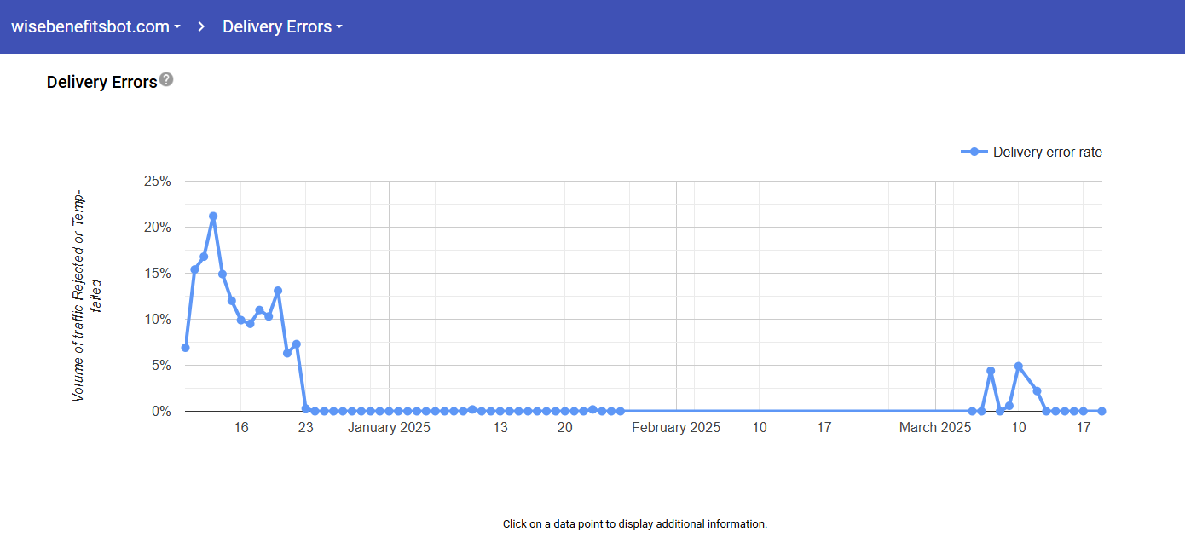The image size is (1185, 543).
Task: Click the data point above January's 13 label
Action: click(x=500, y=411)
